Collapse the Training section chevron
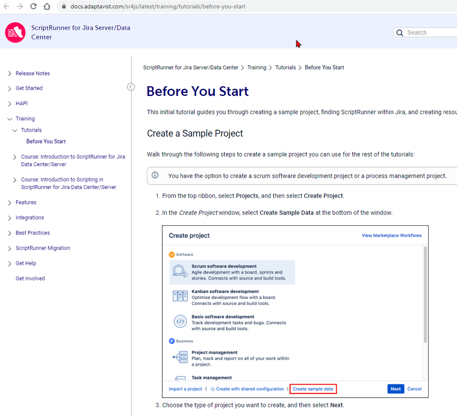The height and width of the screenshot is (416, 457). click(x=10, y=119)
